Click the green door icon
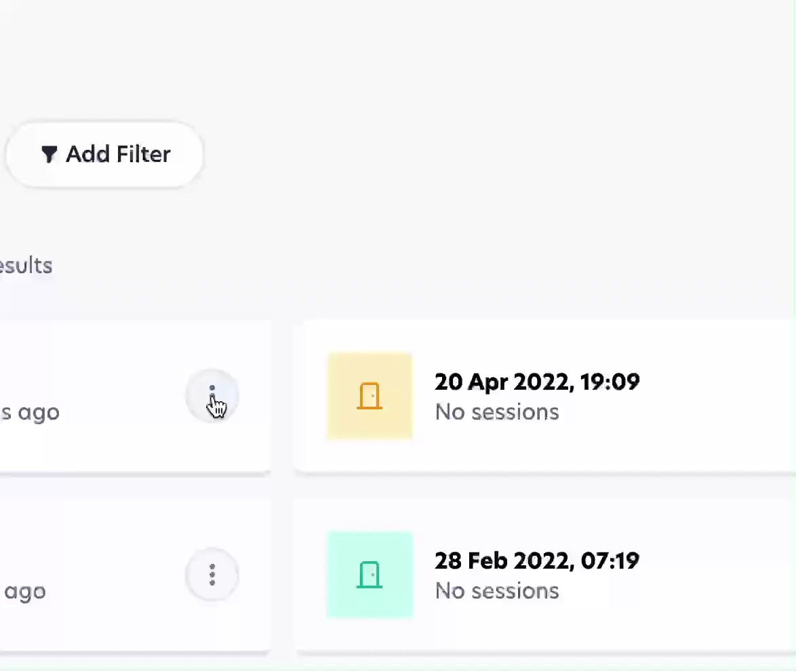Viewport: 796px width, 671px height. (370, 575)
